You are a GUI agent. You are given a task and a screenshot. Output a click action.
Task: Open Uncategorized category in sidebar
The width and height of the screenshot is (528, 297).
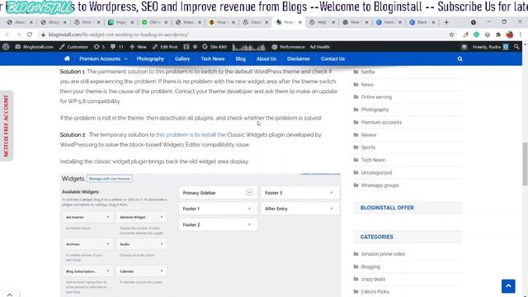(376, 172)
